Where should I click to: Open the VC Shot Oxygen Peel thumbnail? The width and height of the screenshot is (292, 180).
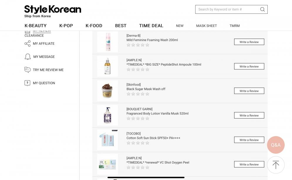click(107, 164)
